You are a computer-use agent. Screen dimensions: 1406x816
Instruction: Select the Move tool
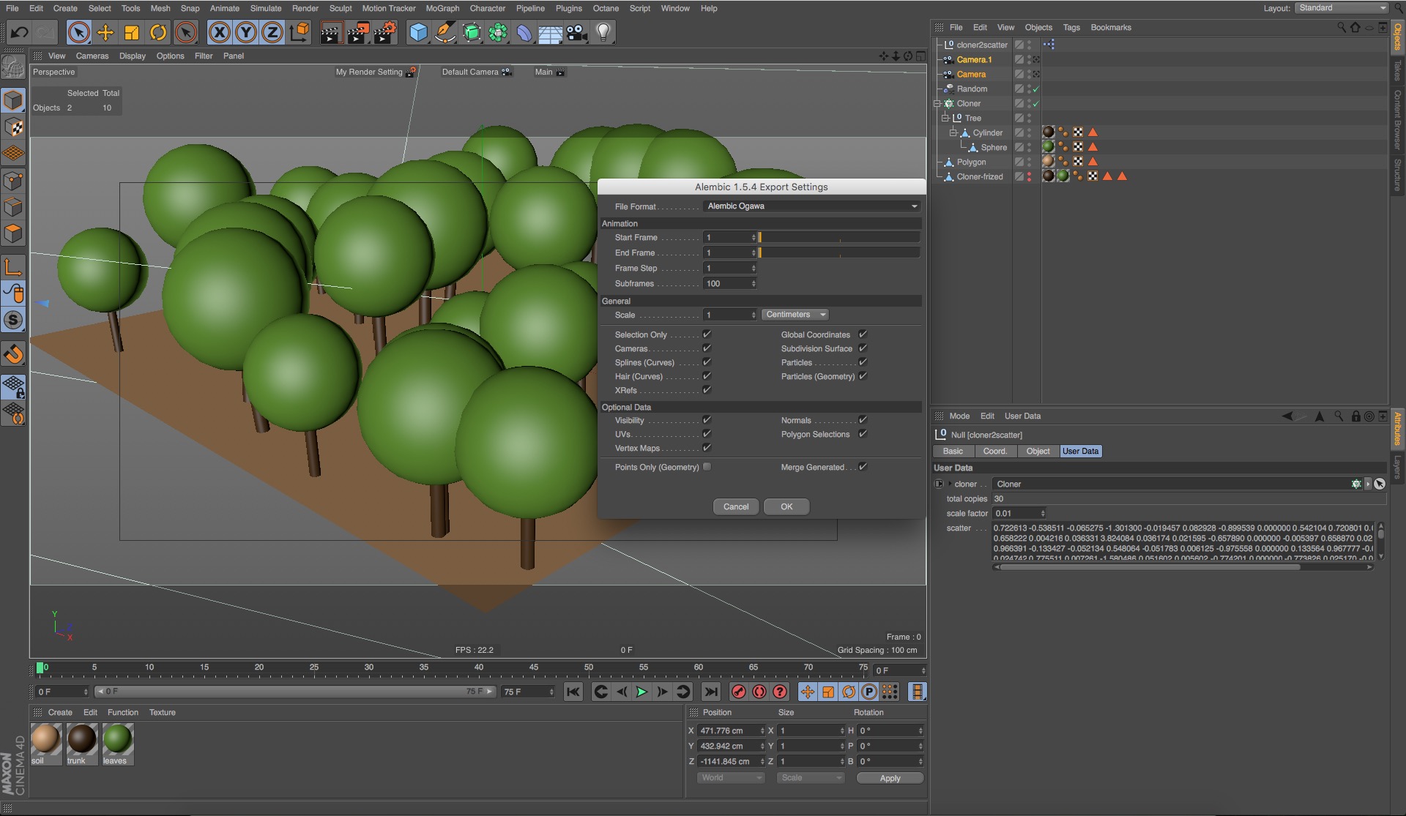click(105, 32)
